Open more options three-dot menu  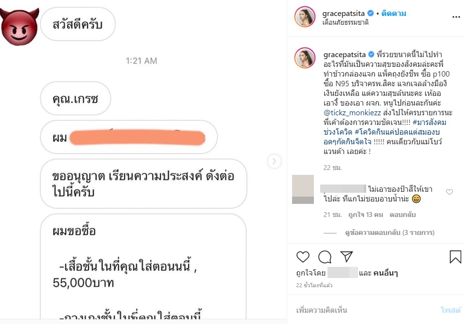coord(456,17)
